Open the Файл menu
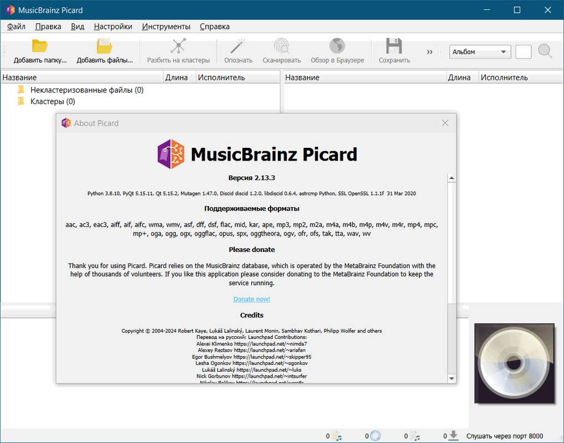Viewport: 564px width, 443px height. 16,27
